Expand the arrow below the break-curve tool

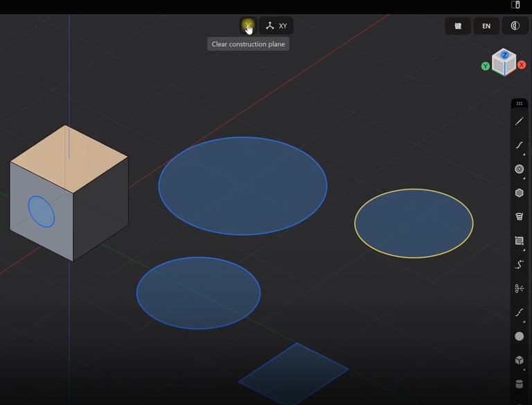pos(524,321)
